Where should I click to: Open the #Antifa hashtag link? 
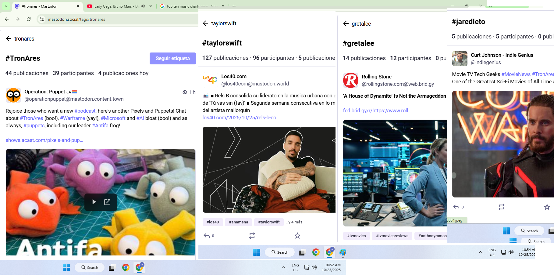point(100,125)
